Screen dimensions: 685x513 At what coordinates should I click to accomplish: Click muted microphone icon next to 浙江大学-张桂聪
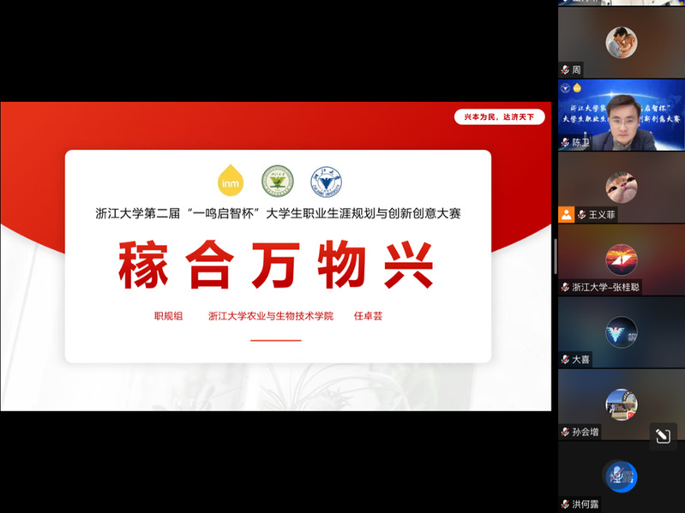pos(565,287)
